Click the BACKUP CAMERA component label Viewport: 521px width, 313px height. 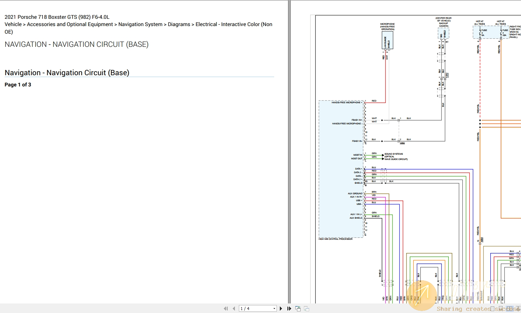tap(444, 25)
